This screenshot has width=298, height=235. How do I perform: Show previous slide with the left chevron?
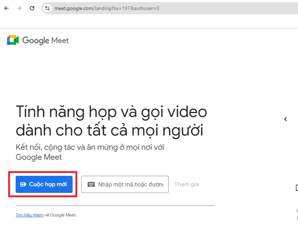pyautogui.click(x=286, y=119)
